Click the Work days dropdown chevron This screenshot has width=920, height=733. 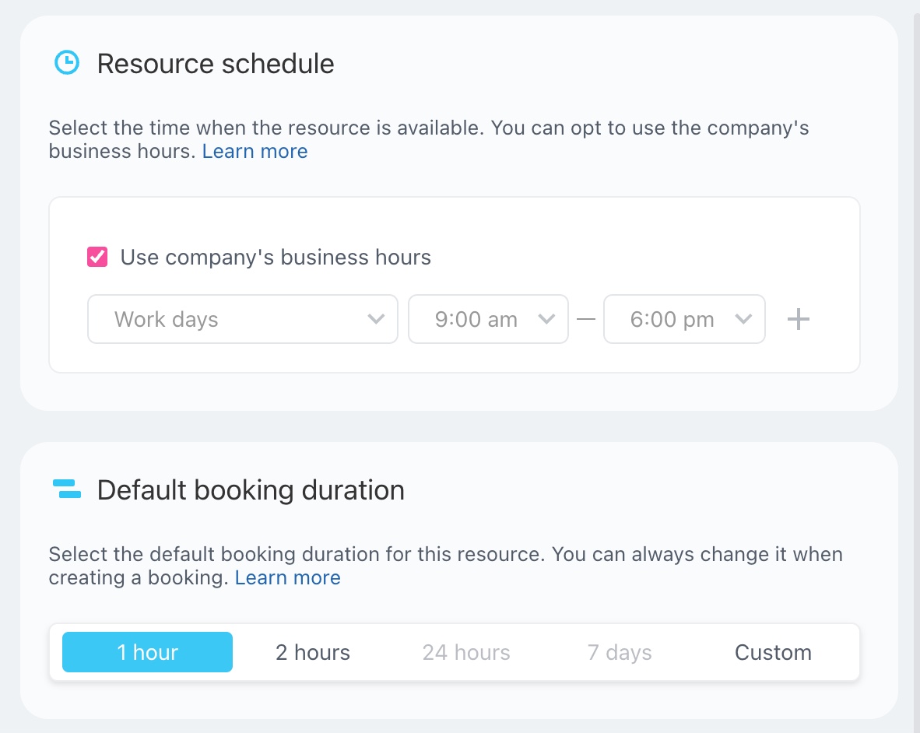pyautogui.click(x=376, y=319)
